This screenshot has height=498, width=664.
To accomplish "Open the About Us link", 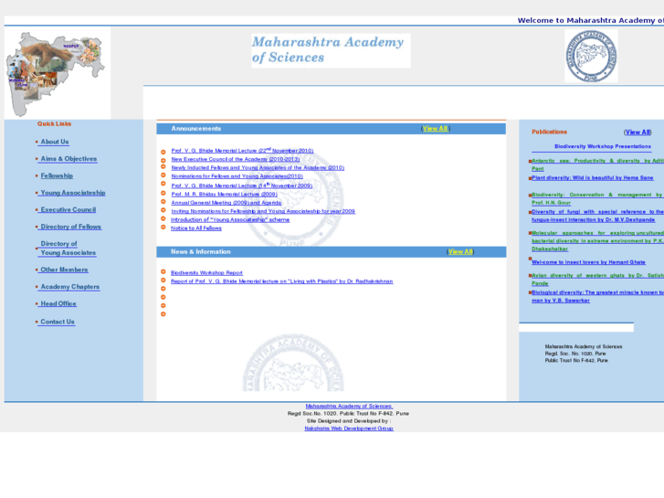I will click(55, 142).
